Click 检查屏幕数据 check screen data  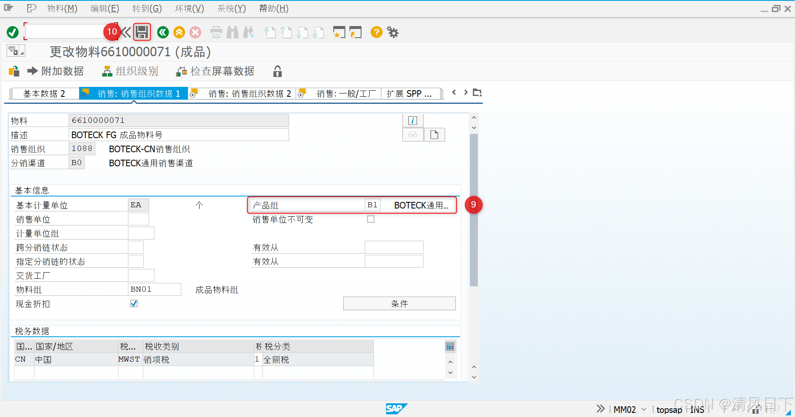[215, 71]
